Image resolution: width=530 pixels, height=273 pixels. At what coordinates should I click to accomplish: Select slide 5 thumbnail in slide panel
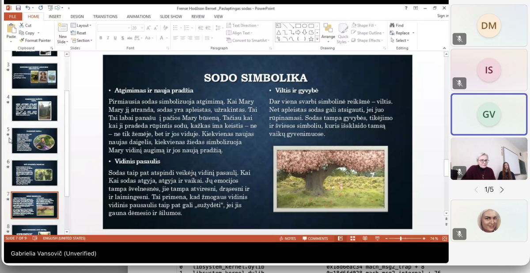tap(34, 140)
